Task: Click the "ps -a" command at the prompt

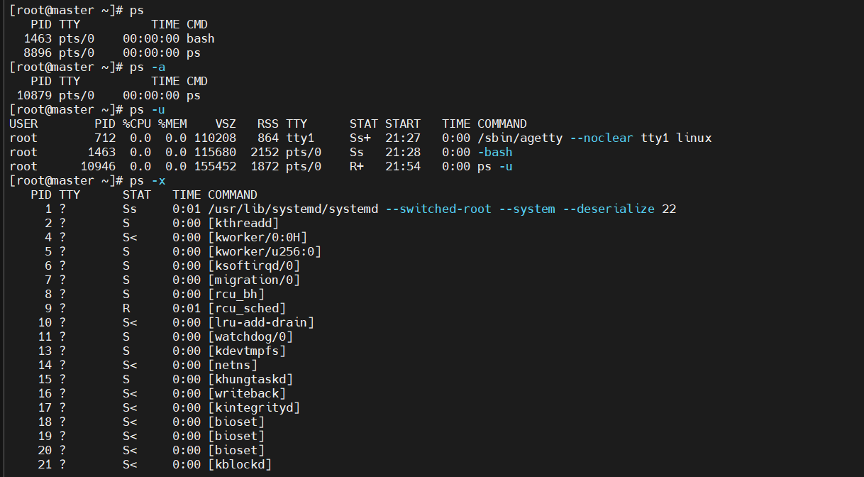Action: point(148,67)
